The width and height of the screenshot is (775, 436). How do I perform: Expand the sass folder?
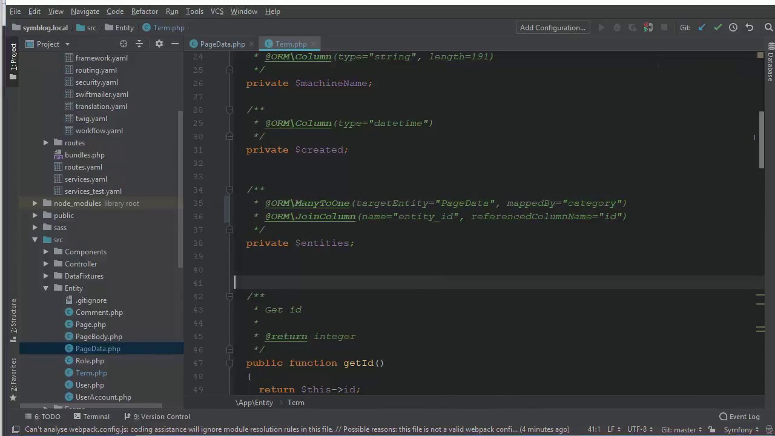click(x=35, y=227)
